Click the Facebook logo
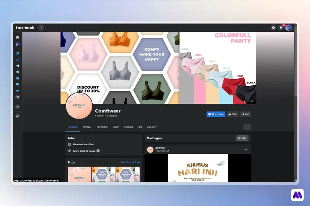The width and height of the screenshot is (310, 206). pyautogui.click(x=25, y=27)
